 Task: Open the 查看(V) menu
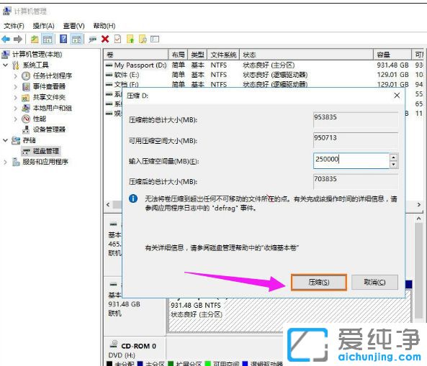73,26
